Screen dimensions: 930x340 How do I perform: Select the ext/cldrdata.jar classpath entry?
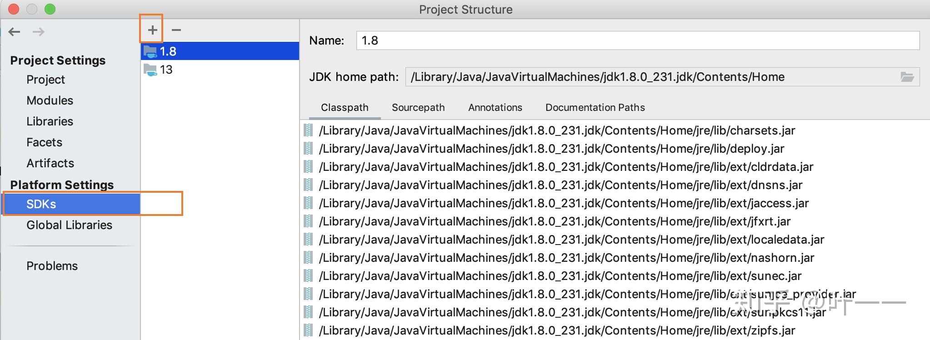[x=566, y=167]
